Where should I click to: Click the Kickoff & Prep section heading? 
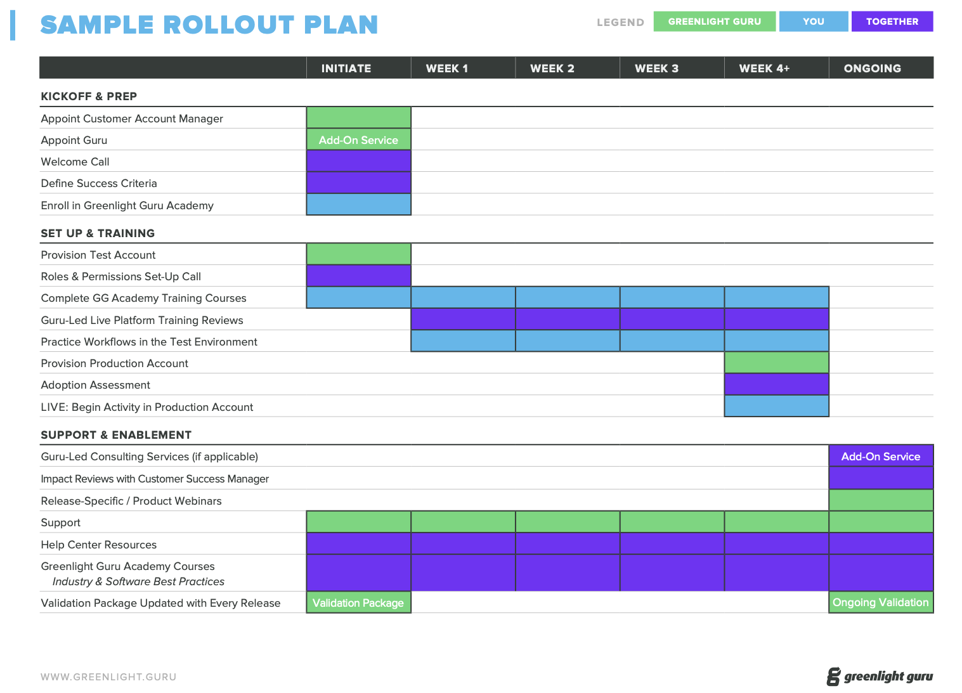tap(89, 96)
